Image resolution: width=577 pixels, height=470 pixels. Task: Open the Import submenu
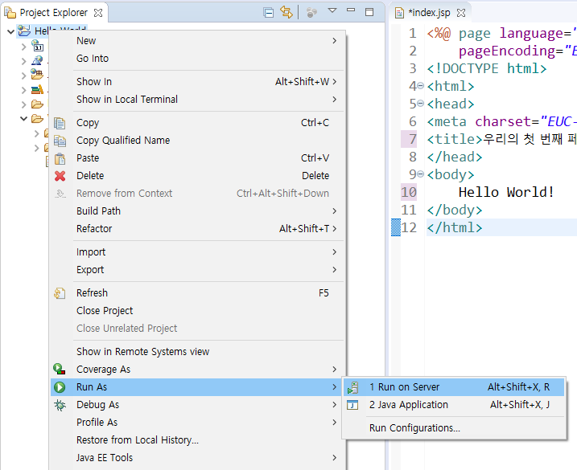pos(197,252)
